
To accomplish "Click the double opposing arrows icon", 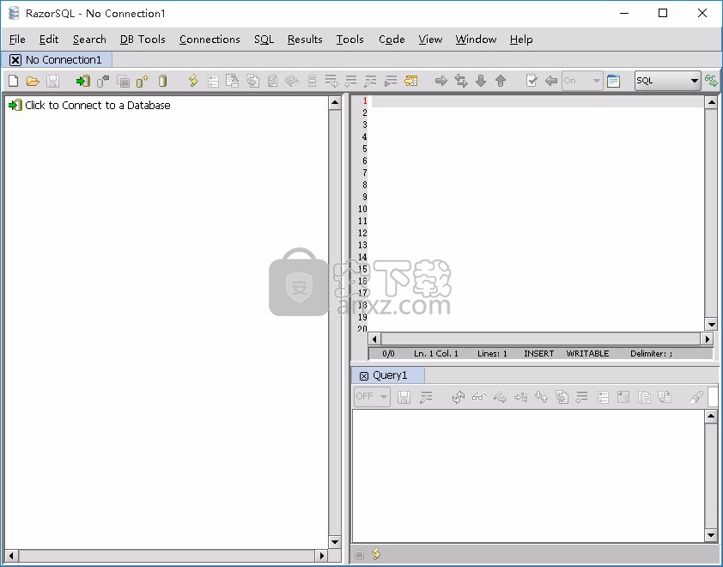I will click(460, 82).
